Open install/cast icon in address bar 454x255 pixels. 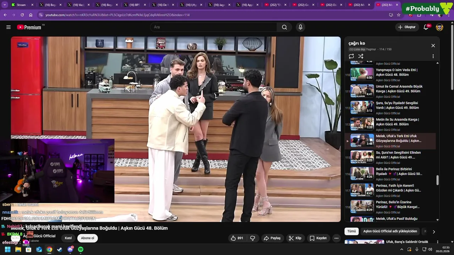391,15
